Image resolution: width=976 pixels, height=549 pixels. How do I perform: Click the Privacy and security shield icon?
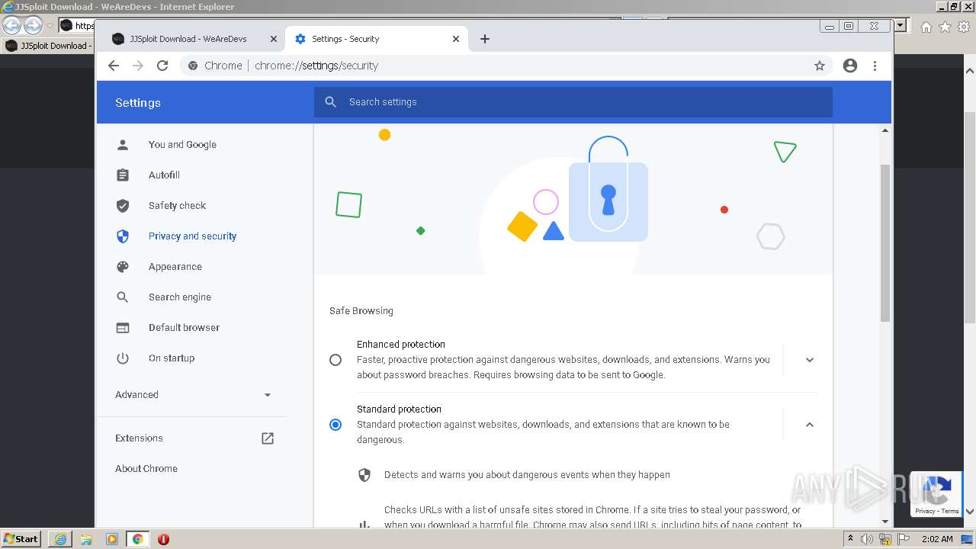[123, 236]
